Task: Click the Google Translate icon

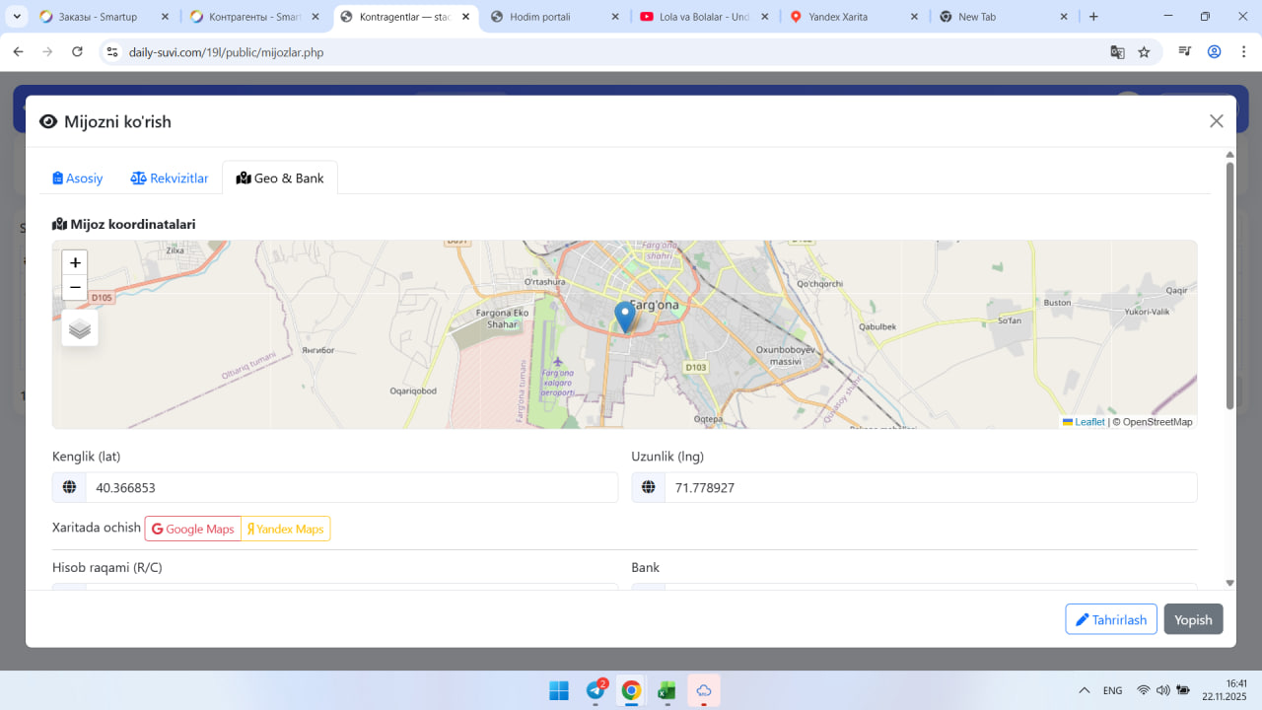Action: pyautogui.click(x=1117, y=52)
